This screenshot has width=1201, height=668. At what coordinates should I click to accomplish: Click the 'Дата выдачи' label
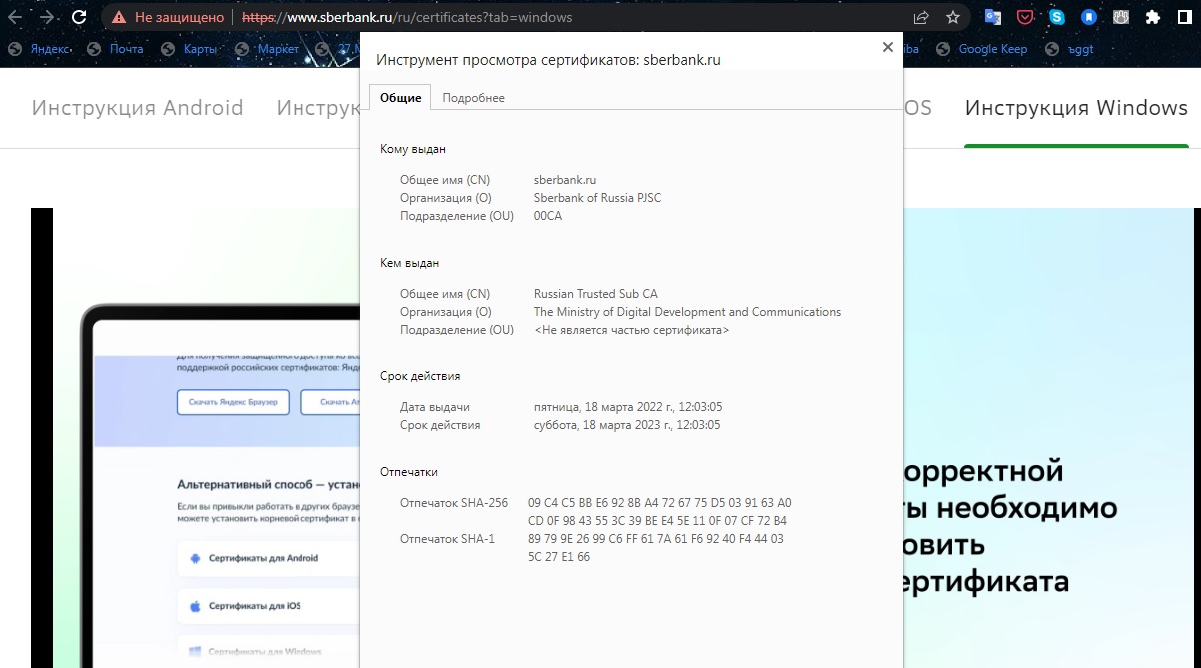click(x=435, y=407)
